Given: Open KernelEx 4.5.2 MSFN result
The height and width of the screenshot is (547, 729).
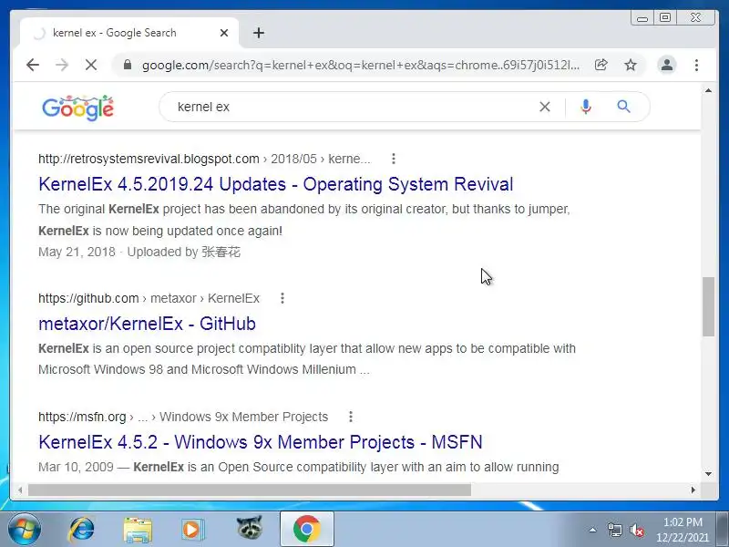Looking at the screenshot, I should click(261, 442).
